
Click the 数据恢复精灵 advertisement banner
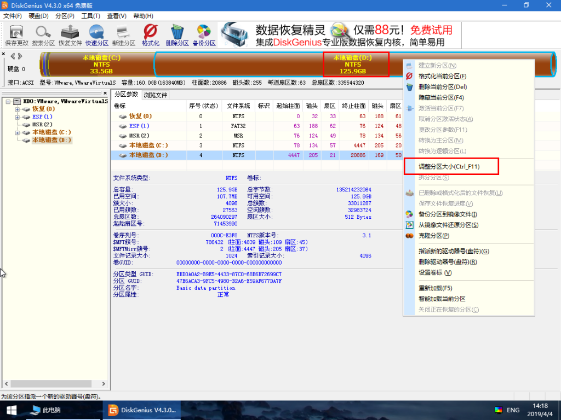pos(290,31)
